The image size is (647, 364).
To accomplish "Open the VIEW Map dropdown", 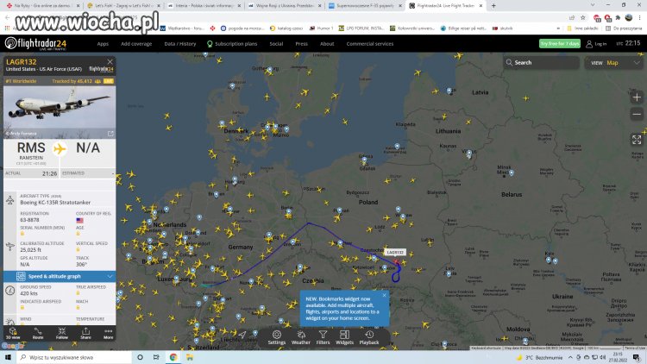I will pyautogui.click(x=615, y=63).
